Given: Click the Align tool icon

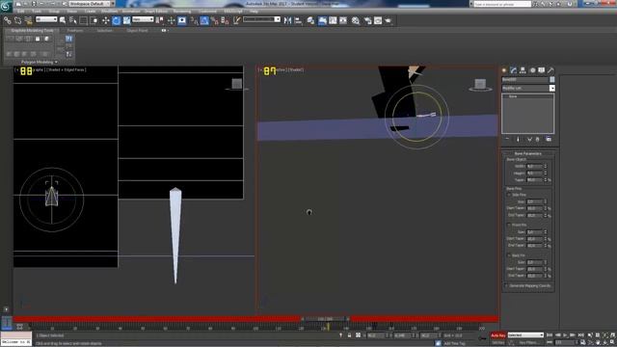Looking at the screenshot, I should [x=298, y=20].
